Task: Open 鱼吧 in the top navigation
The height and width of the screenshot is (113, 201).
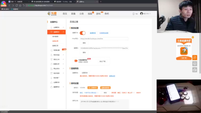Action: [107, 14]
